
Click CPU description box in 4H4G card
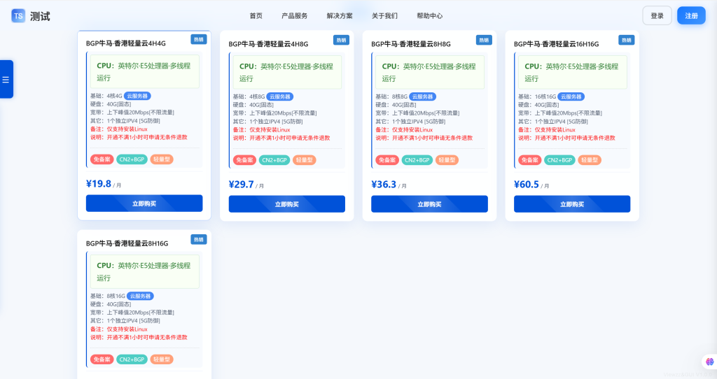(x=144, y=72)
